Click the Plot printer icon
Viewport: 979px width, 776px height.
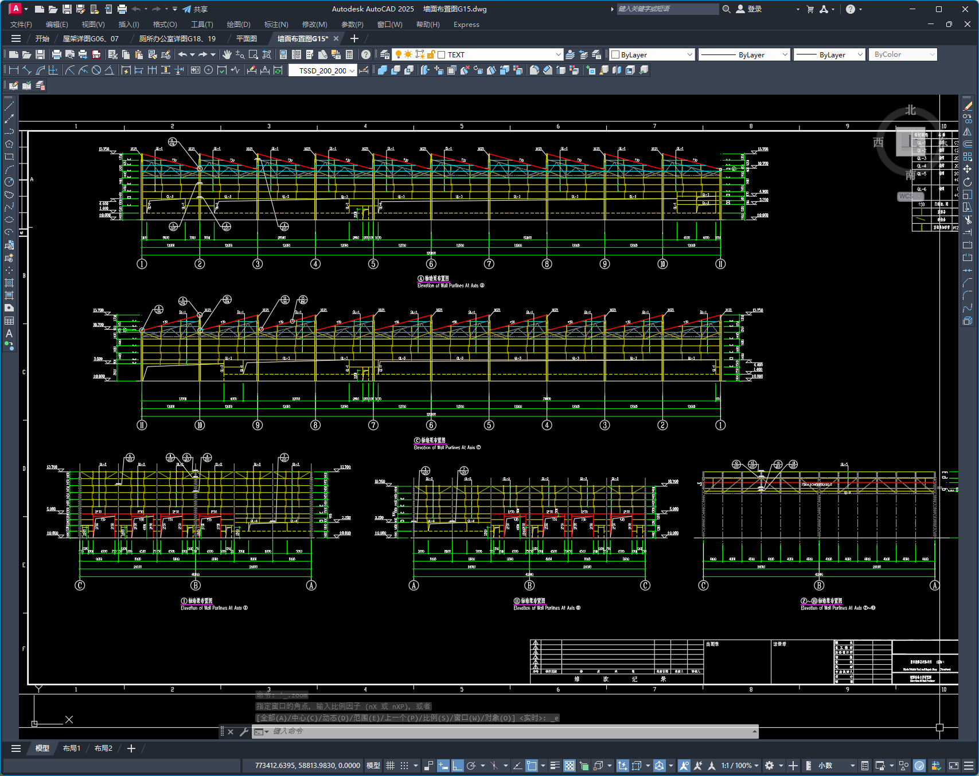(56, 54)
